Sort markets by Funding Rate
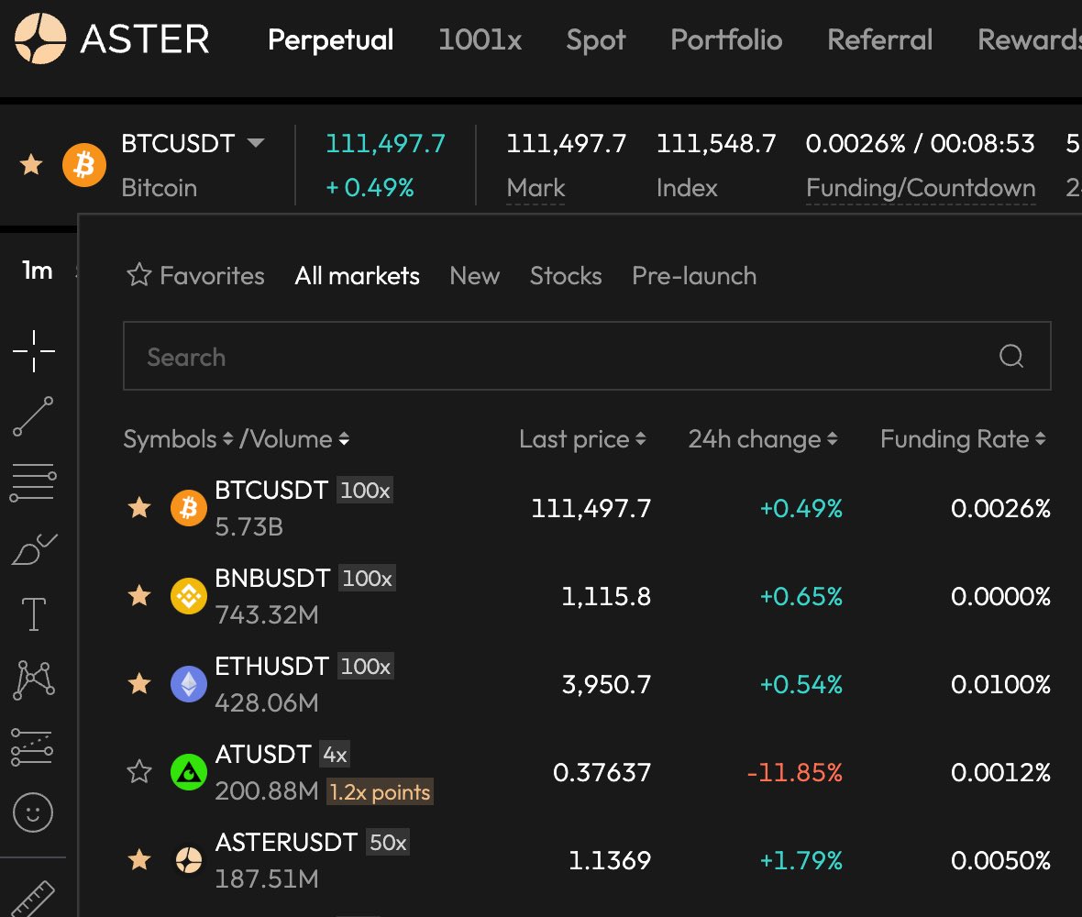This screenshot has height=917, width=1082. (964, 439)
